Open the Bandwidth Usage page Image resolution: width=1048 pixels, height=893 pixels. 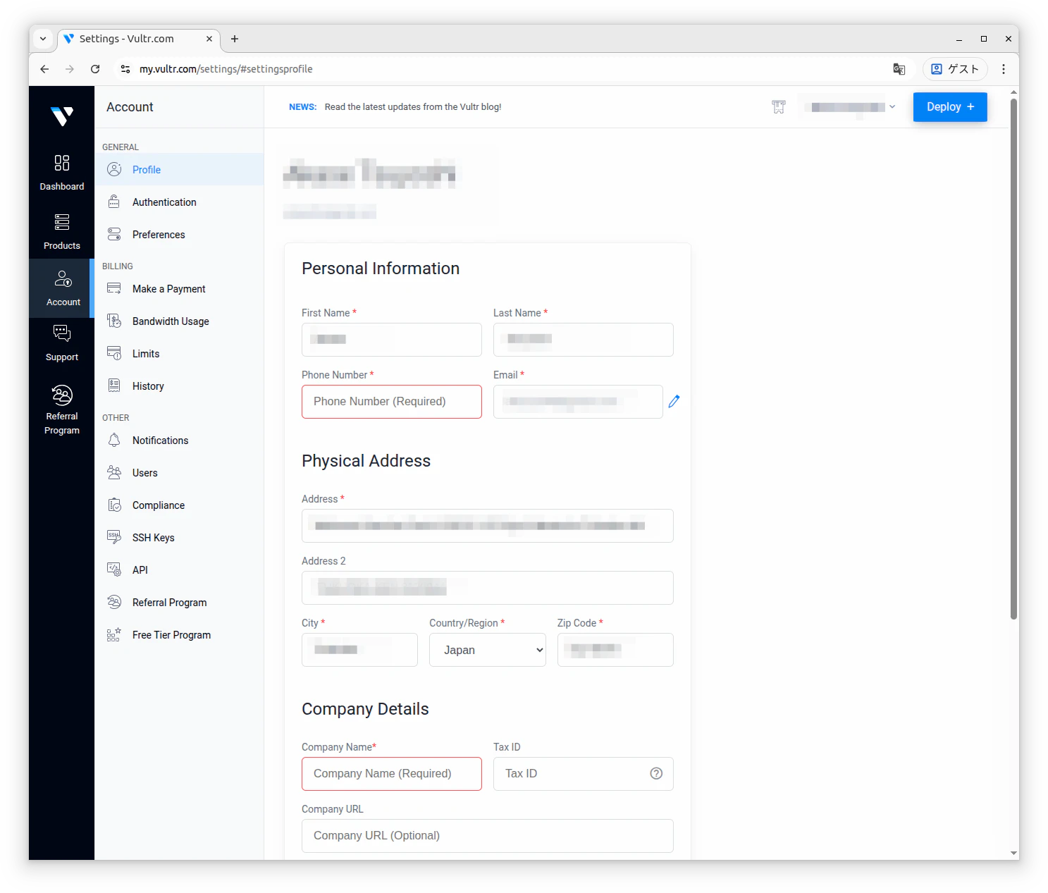pyautogui.click(x=179, y=321)
